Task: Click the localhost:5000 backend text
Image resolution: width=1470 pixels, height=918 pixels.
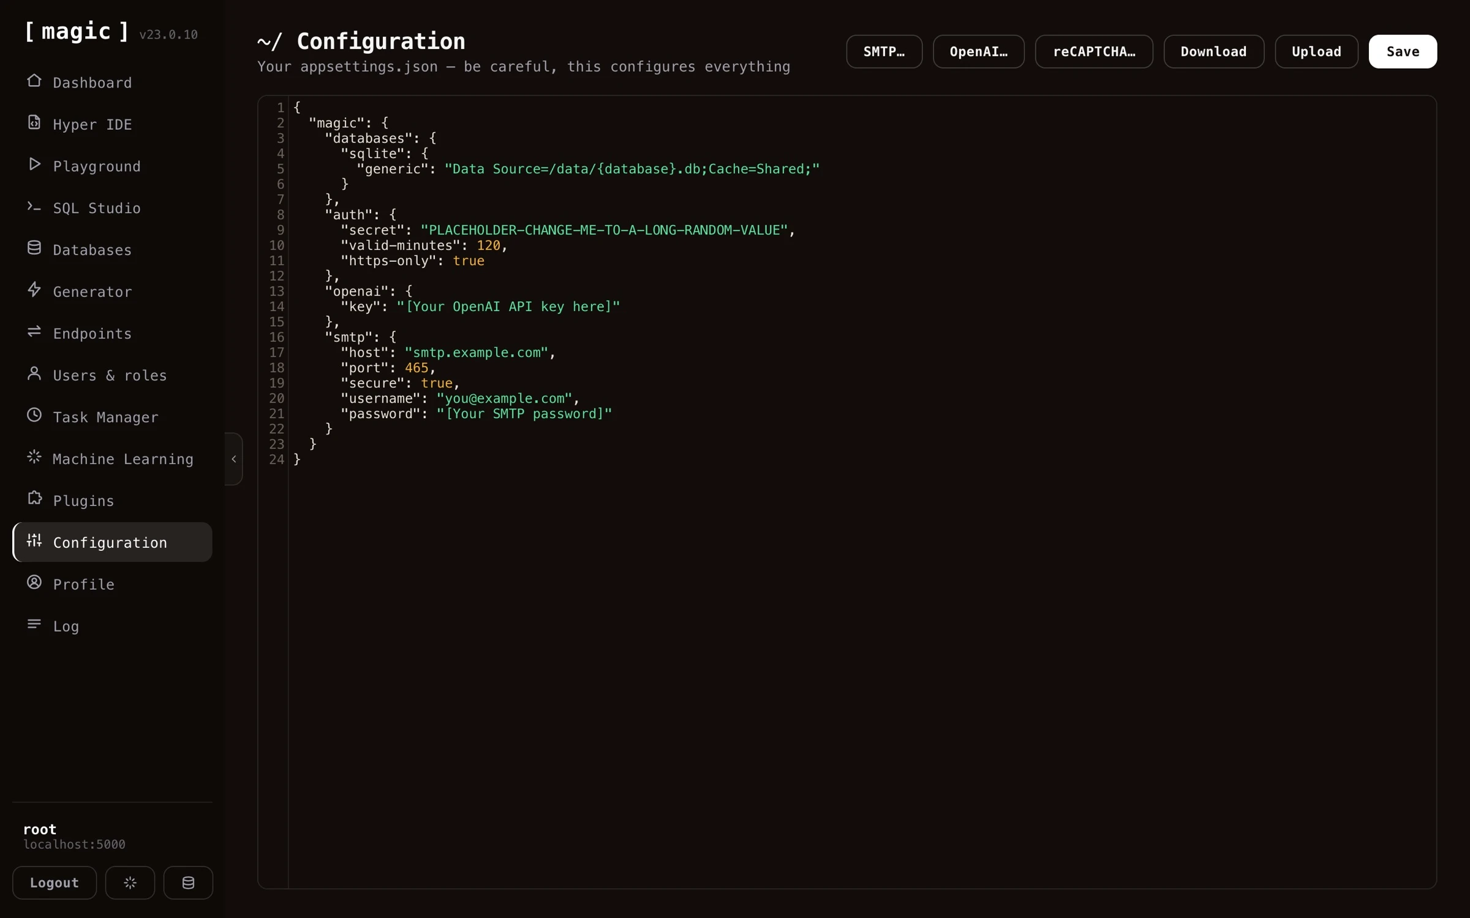Action: tap(74, 845)
